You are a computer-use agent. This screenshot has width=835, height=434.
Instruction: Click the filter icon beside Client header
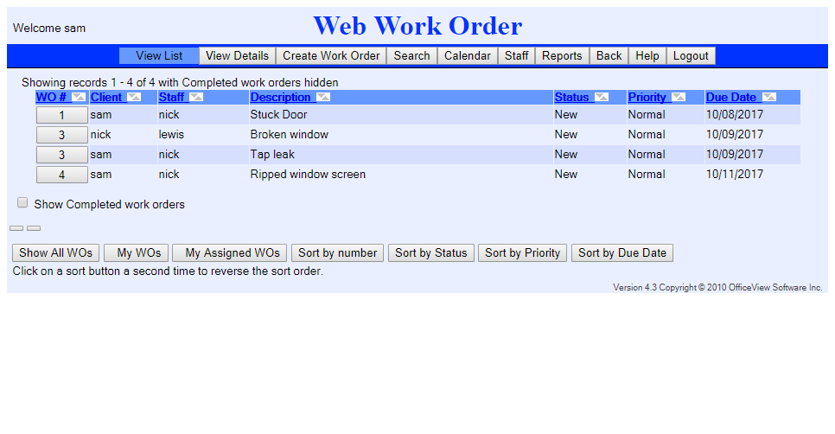134,98
